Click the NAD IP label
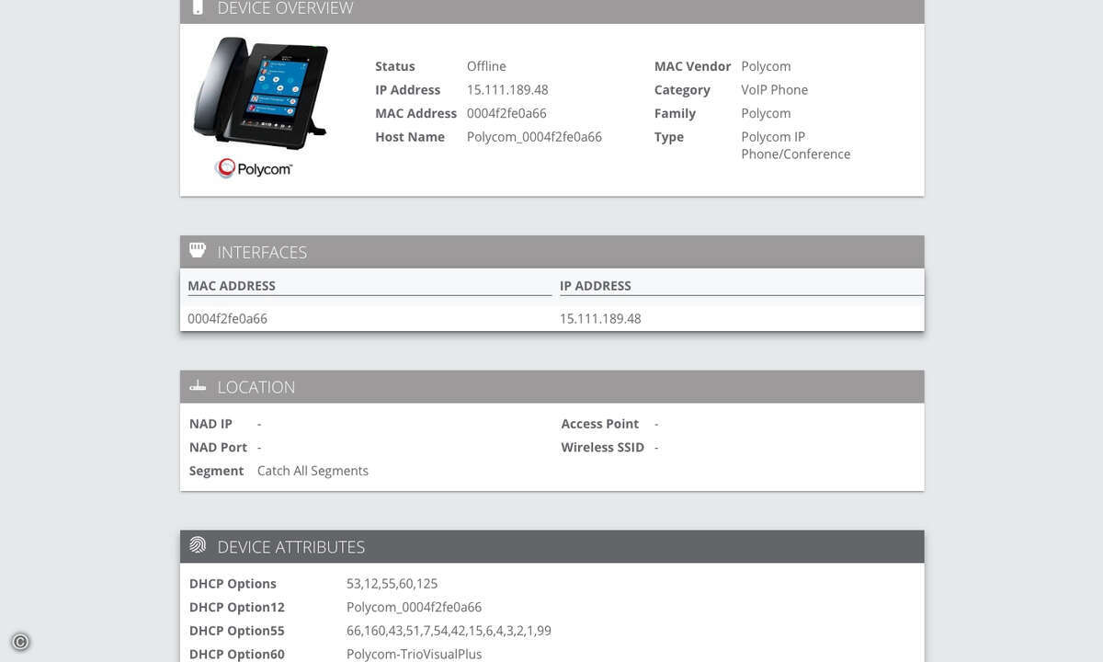This screenshot has width=1103, height=662. (x=210, y=424)
